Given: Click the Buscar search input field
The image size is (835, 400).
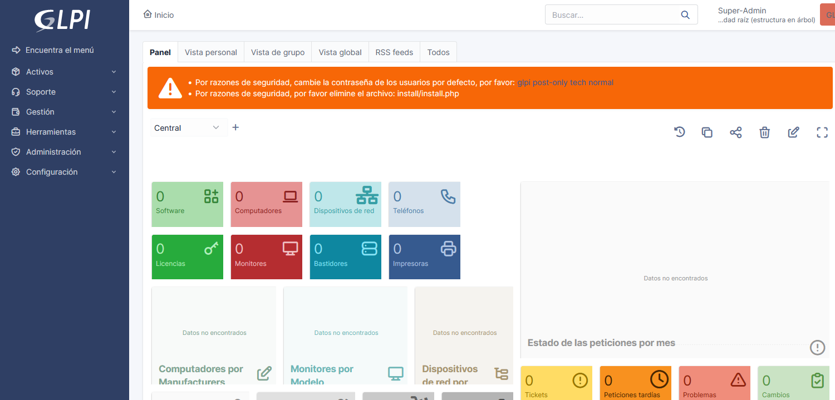Looking at the screenshot, I should 612,15.
